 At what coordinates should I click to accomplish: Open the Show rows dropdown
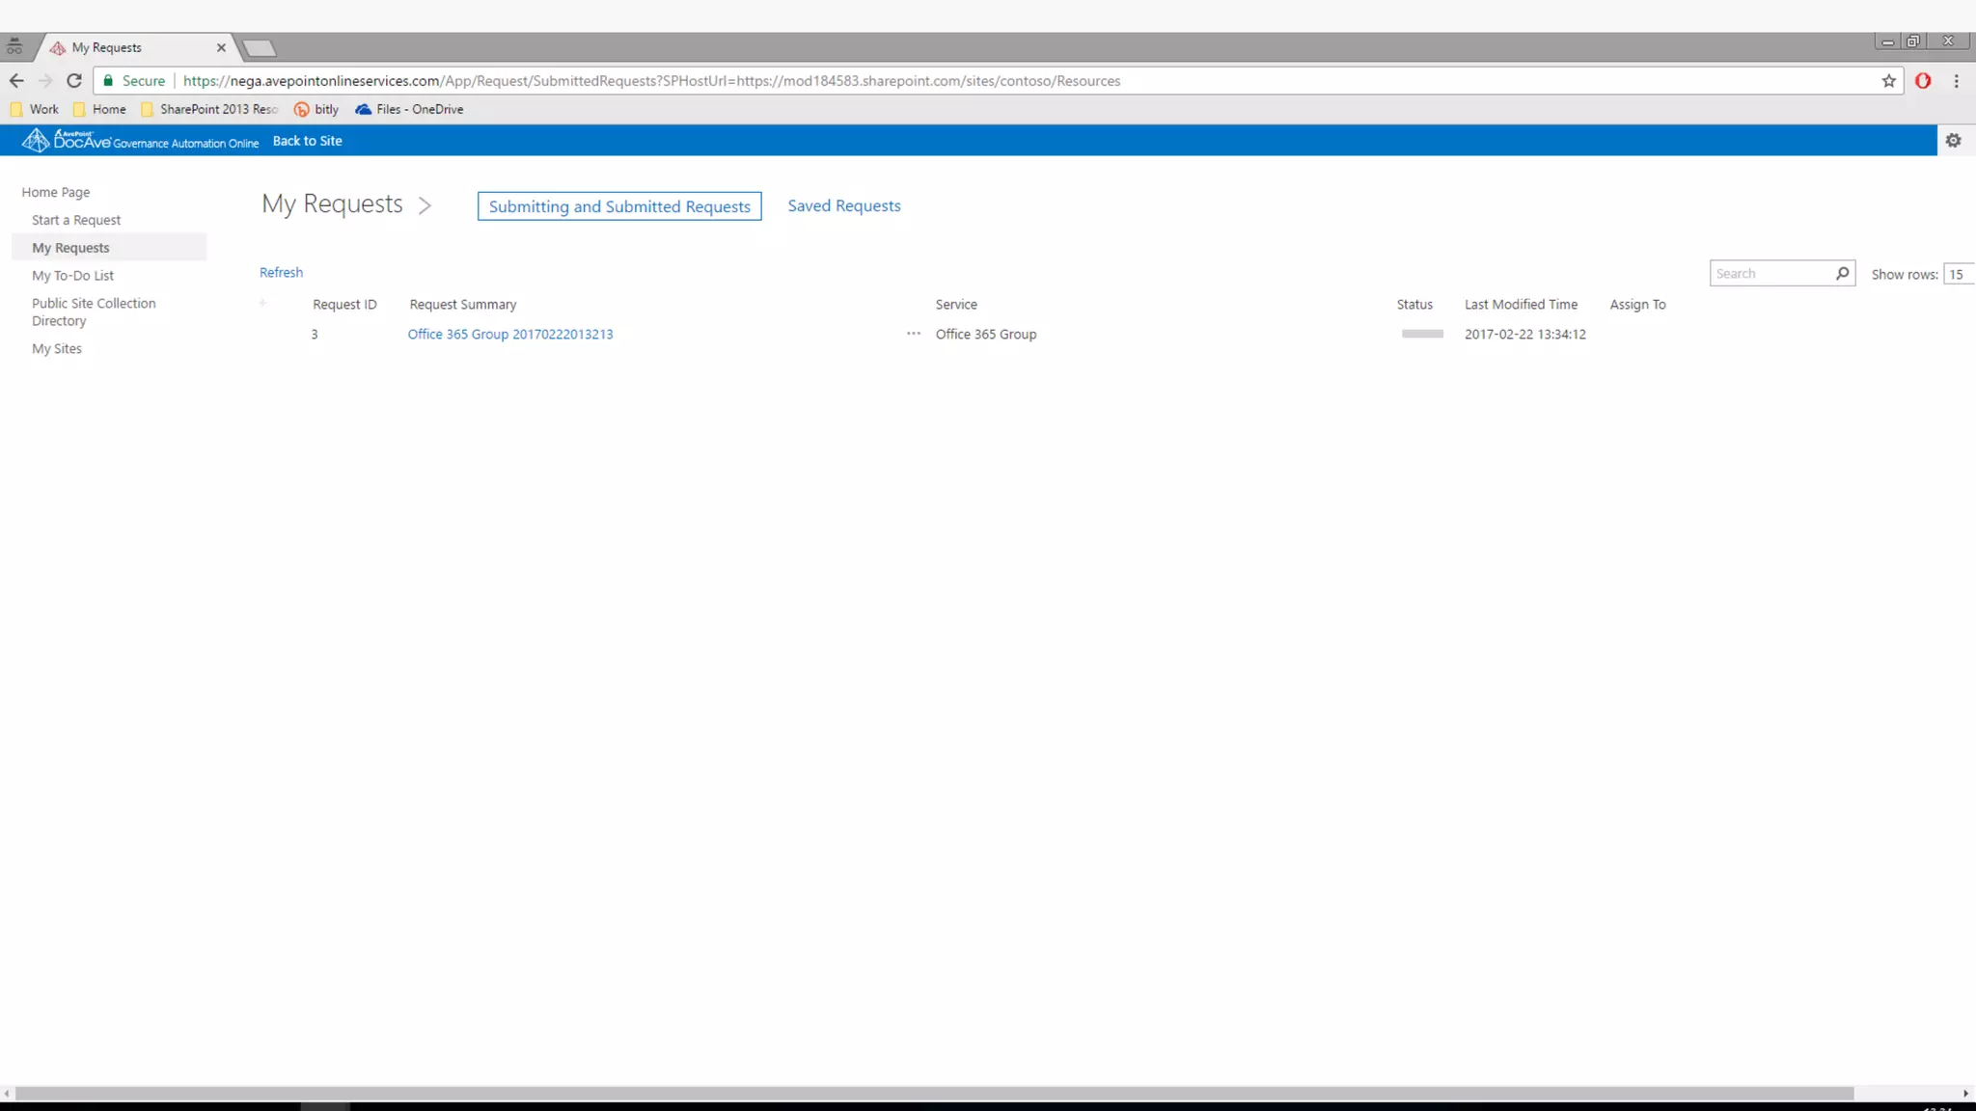tap(1958, 275)
